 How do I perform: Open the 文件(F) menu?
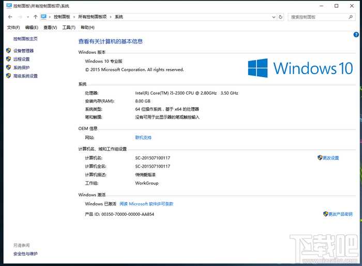pos(13,27)
